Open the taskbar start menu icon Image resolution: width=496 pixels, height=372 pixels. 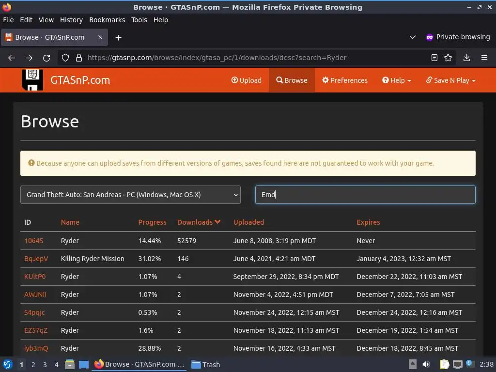(x=8, y=364)
